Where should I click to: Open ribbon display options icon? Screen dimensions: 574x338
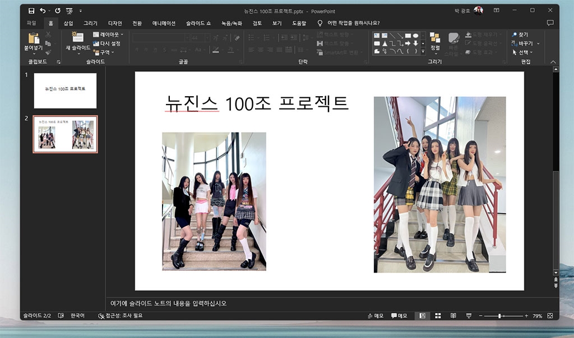click(x=497, y=11)
